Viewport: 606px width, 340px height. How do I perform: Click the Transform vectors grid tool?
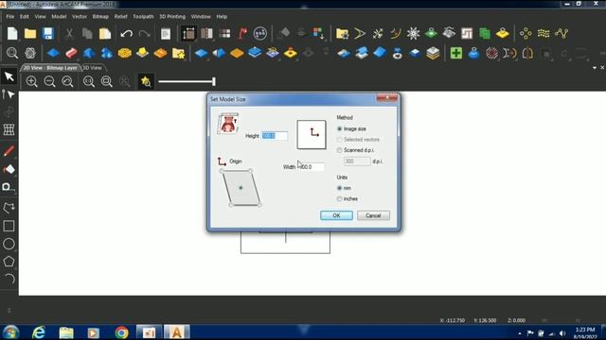(x=9, y=129)
